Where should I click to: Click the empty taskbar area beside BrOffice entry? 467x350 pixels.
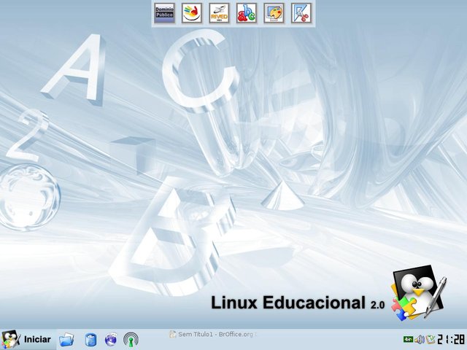click(x=328, y=339)
